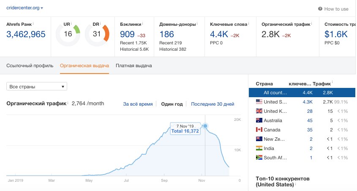The image size is (357, 191).
Task: Show the За всё время time range
Action: (138, 104)
